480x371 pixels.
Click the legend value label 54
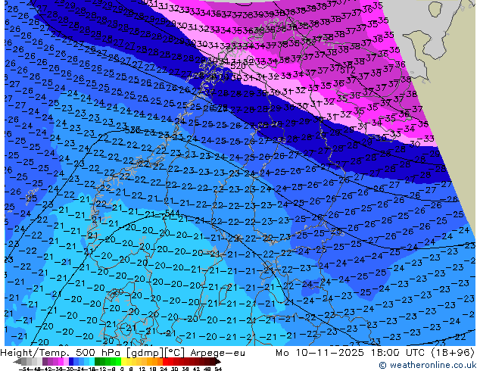[217, 369]
